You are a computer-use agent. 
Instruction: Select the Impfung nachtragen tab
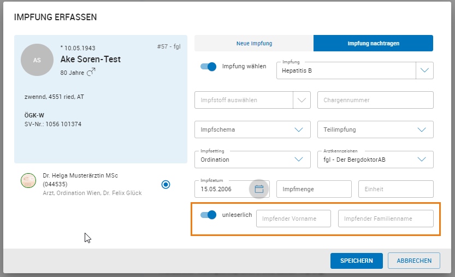(x=373, y=43)
